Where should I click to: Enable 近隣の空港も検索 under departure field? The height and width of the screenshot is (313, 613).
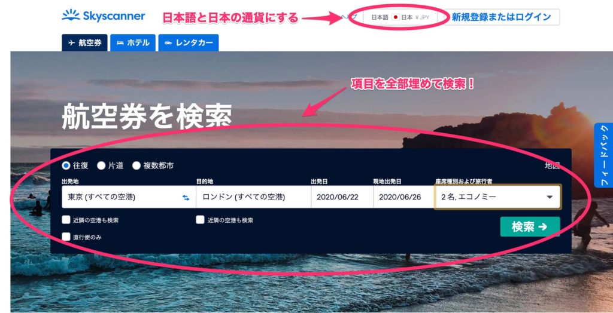point(66,220)
